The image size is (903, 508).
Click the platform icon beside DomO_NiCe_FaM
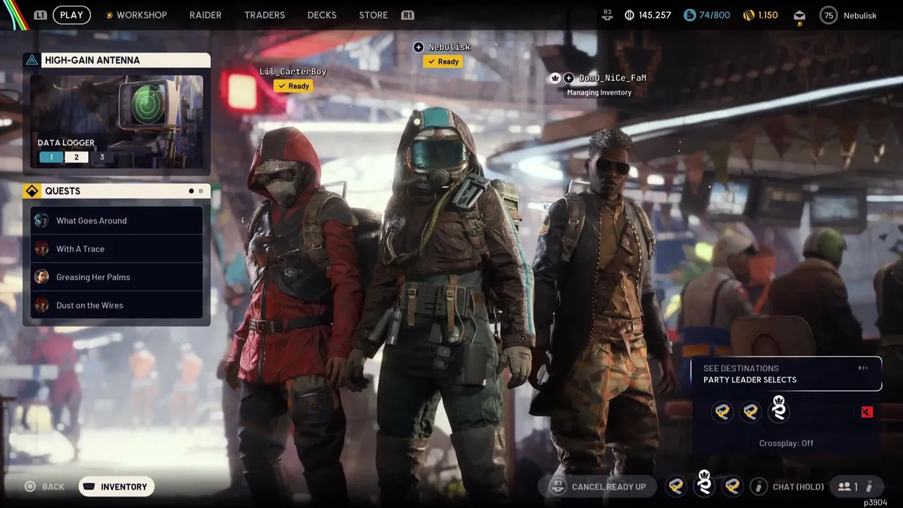pos(569,78)
